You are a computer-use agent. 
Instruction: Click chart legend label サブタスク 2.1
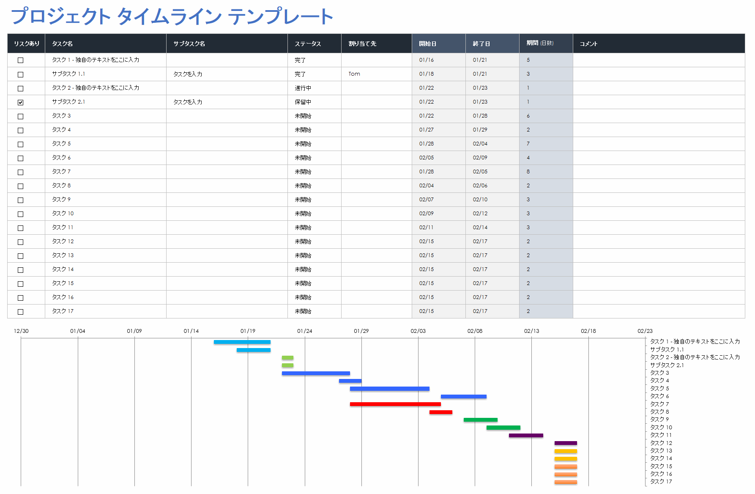click(x=667, y=365)
